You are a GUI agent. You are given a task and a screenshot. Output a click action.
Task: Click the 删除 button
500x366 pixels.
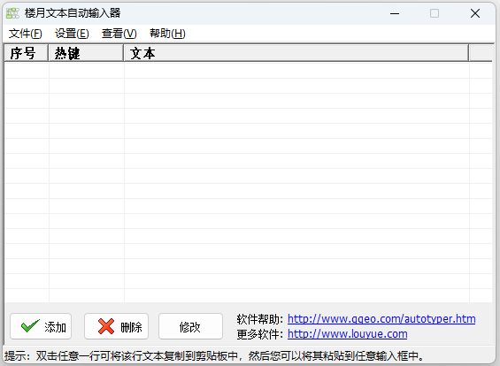117,326
